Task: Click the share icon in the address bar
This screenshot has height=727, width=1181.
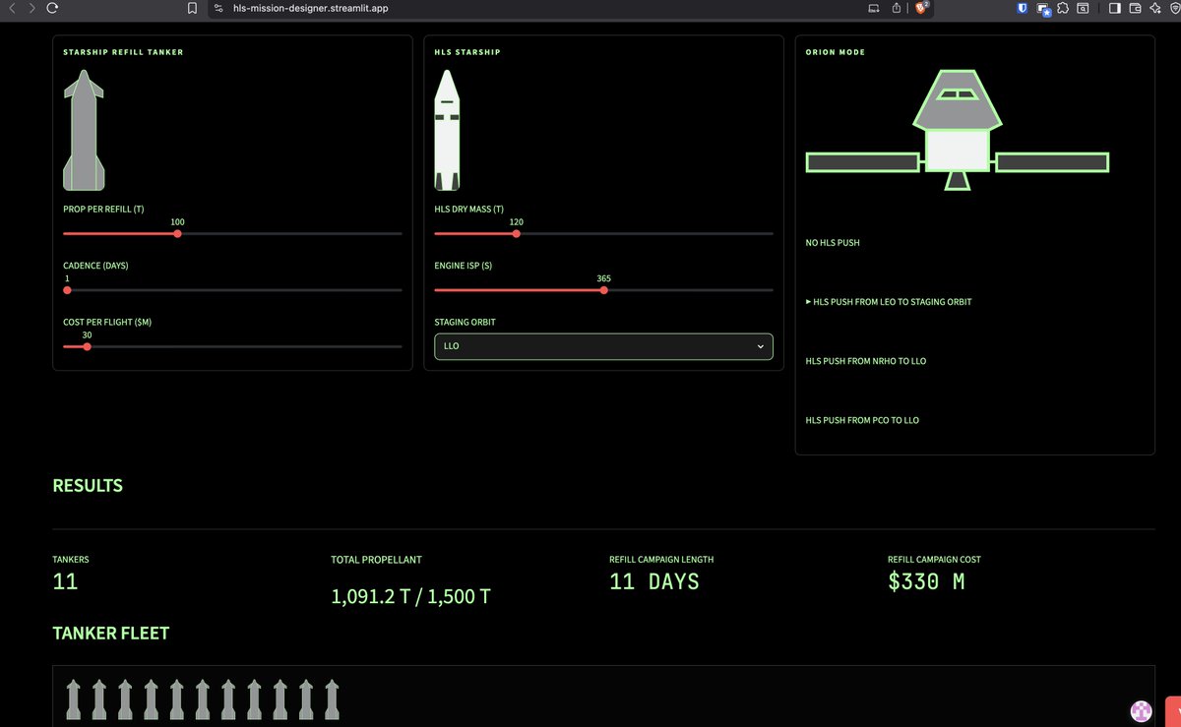Action: [x=897, y=8]
